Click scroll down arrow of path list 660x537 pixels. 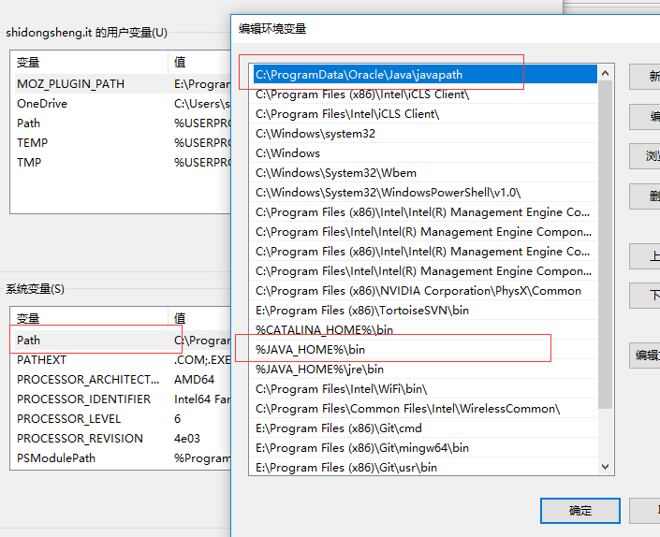606,467
